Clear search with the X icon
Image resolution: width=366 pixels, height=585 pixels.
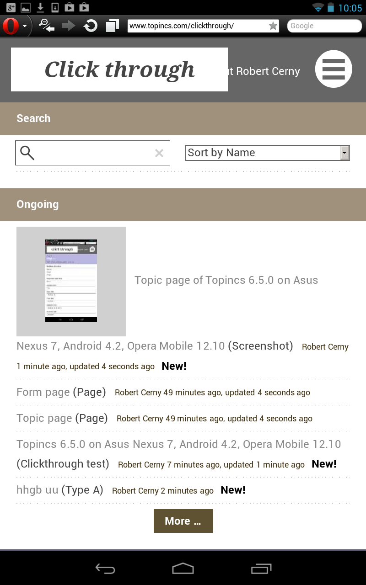click(x=159, y=153)
